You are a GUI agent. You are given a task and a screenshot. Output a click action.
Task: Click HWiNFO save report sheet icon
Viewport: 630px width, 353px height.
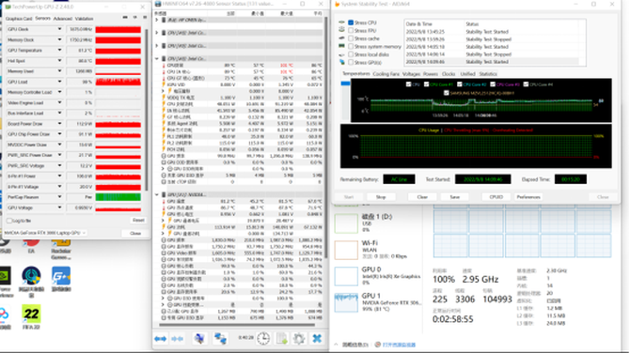[x=282, y=339]
